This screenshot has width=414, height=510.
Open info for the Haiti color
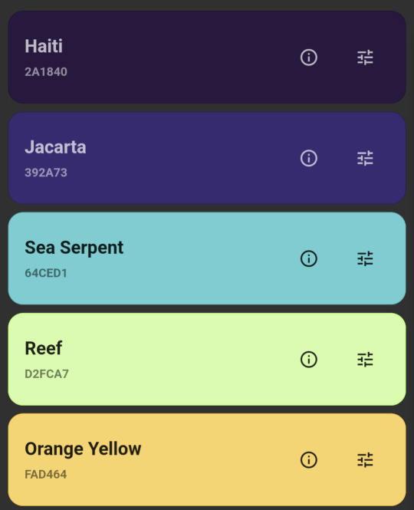click(309, 58)
